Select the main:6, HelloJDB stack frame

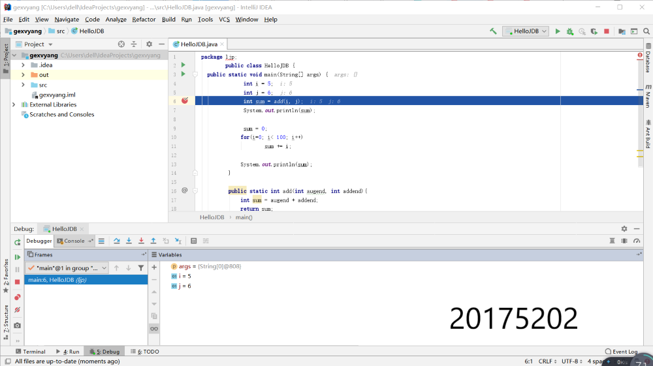click(x=86, y=280)
